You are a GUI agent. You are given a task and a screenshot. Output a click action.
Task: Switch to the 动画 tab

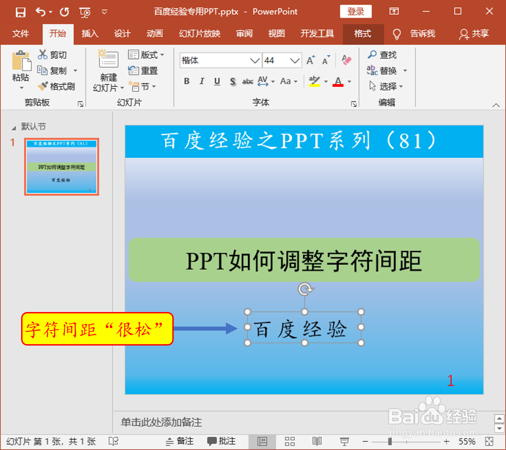(155, 33)
